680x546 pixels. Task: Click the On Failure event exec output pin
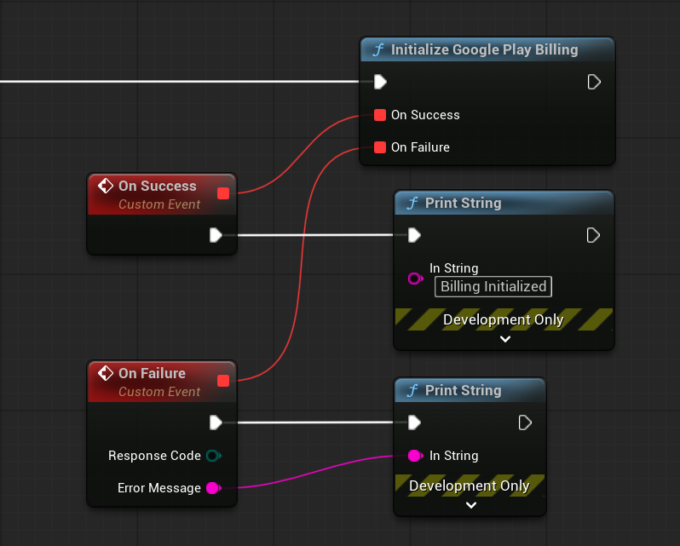tap(216, 422)
